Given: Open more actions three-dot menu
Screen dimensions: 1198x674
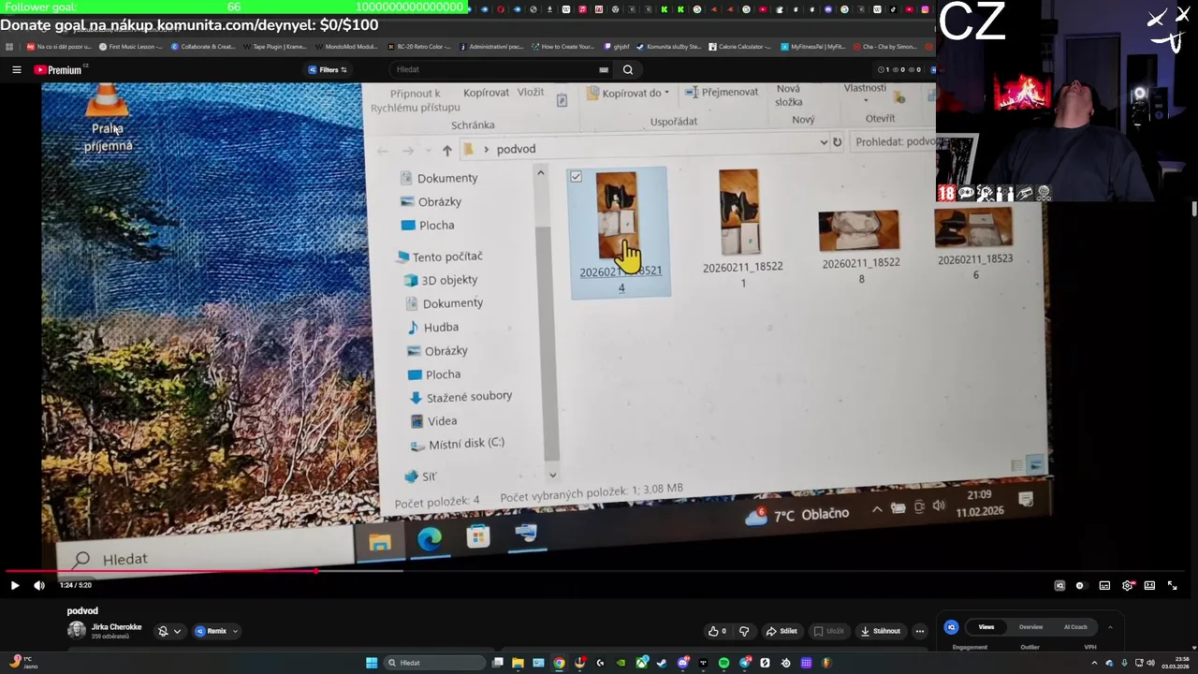Looking at the screenshot, I should coord(919,631).
